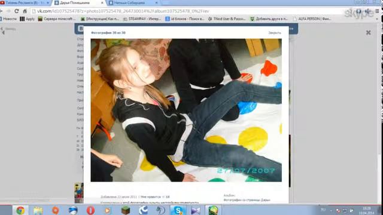Open the green app at taskbar end
This screenshot has width=383, height=215.
click(x=213, y=210)
